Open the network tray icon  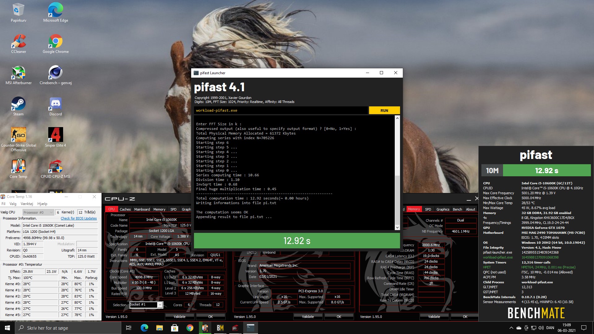click(534, 328)
